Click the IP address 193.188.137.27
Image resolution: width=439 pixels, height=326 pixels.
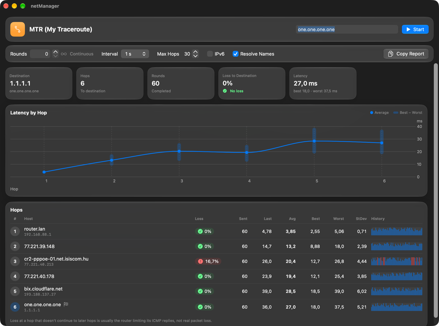click(x=40, y=294)
